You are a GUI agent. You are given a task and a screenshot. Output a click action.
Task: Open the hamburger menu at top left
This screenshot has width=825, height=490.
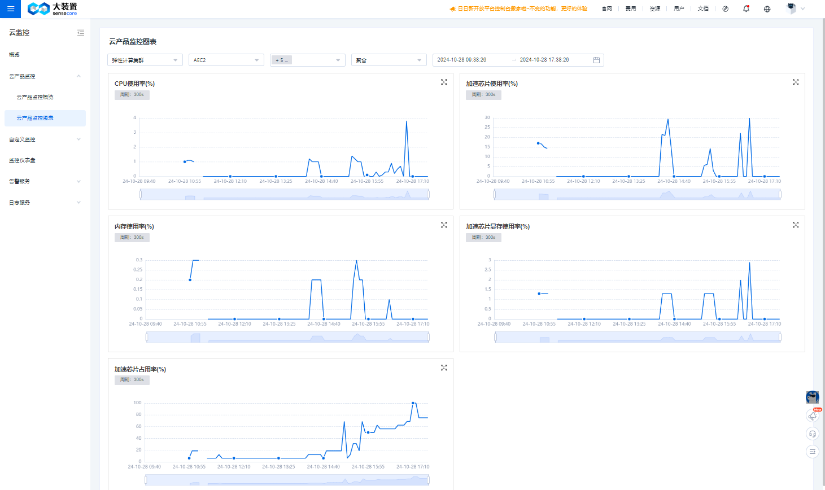pyautogui.click(x=10, y=9)
